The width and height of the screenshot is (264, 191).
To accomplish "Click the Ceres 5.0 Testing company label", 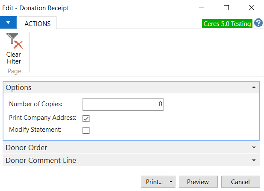I will (227, 24).
